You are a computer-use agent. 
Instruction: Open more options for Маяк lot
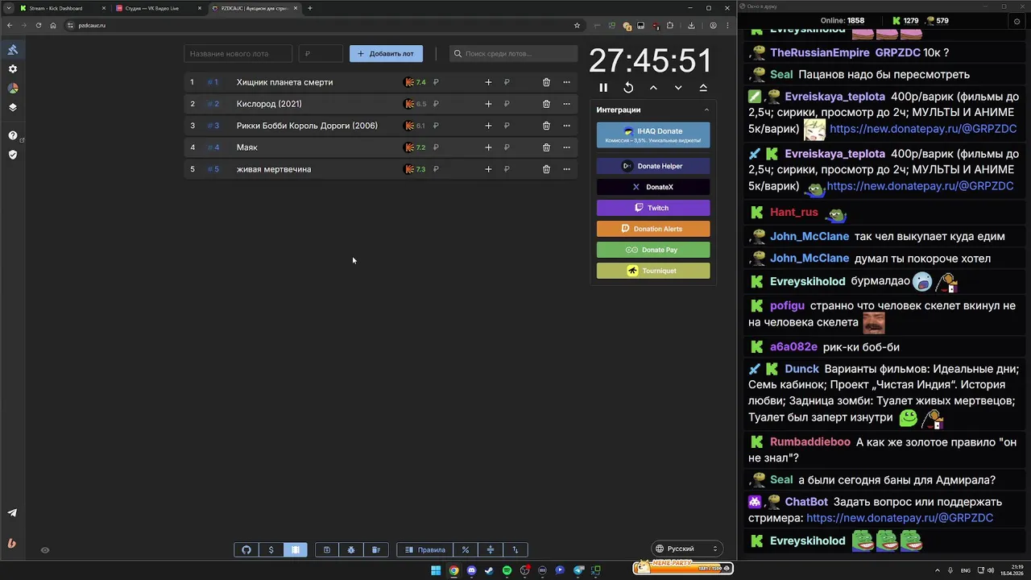pos(566,147)
